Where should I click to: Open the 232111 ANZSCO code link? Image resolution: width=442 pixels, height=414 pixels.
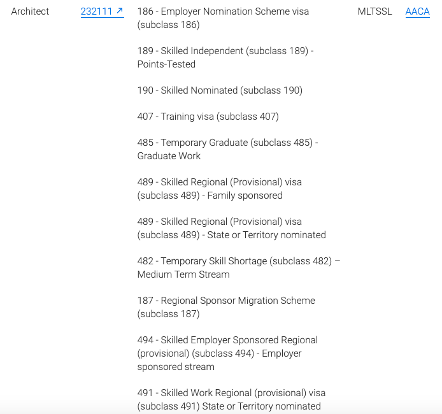pos(102,11)
